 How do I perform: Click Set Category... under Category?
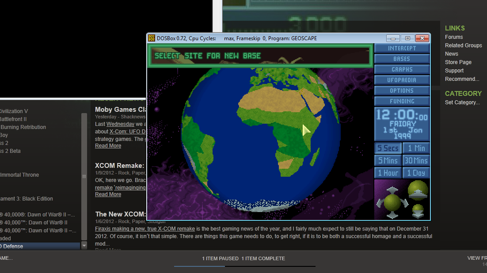pos(462,102)
